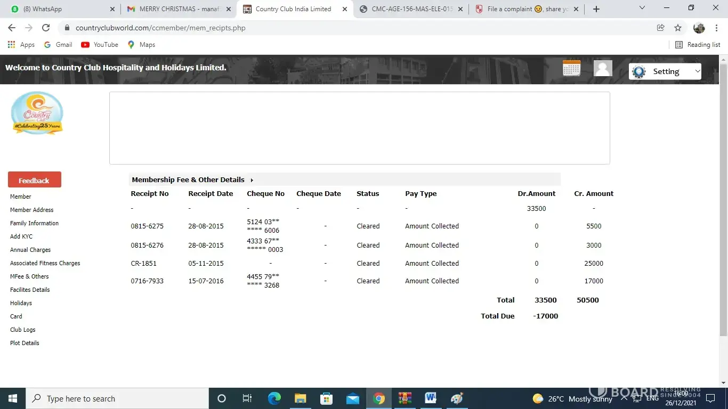Open Chrome tab search dropdown arrow
Image resolution: width=728 pixels, height=409 pixels.
(x=642, y=9)
